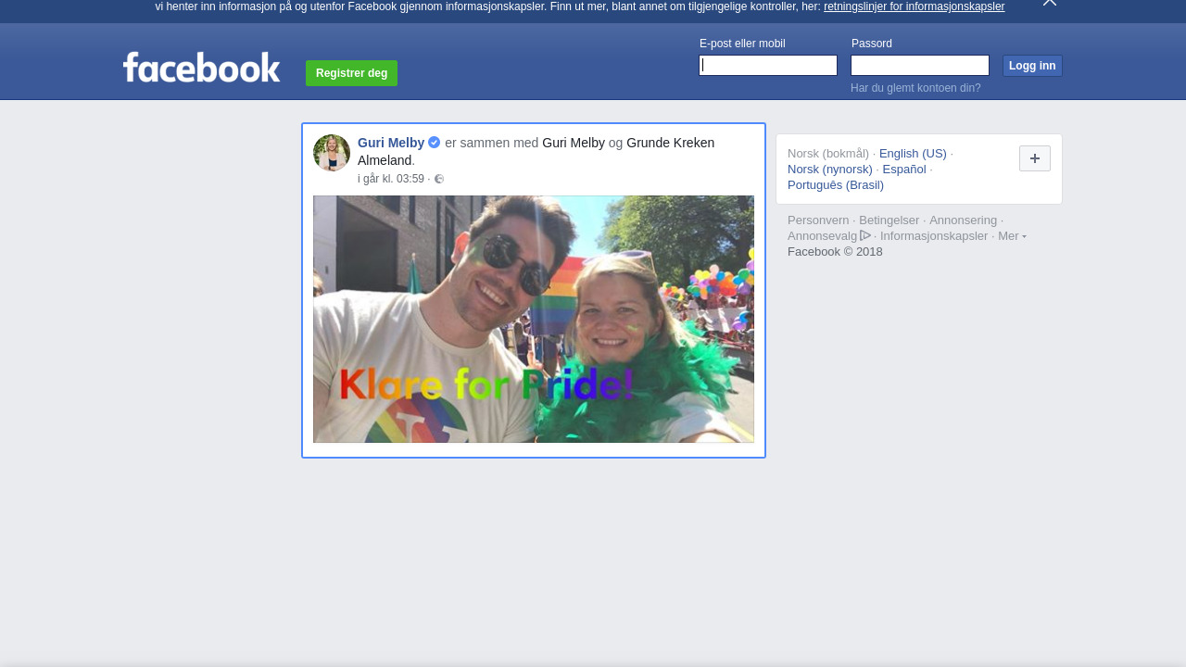Focus the E-post eller mobil field
The height and width of the screenshot is (667, 1186).
[x=768, y=65]
